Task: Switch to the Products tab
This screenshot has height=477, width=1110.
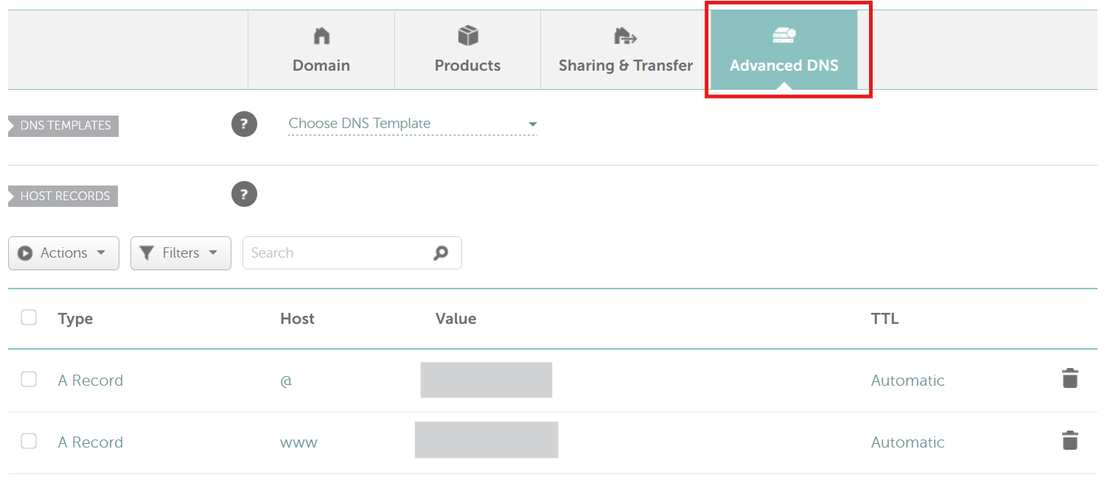Action: pos(467,65)
